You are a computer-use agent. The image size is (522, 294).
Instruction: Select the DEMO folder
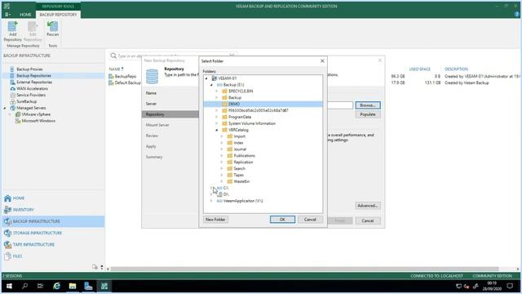point(234,104)
